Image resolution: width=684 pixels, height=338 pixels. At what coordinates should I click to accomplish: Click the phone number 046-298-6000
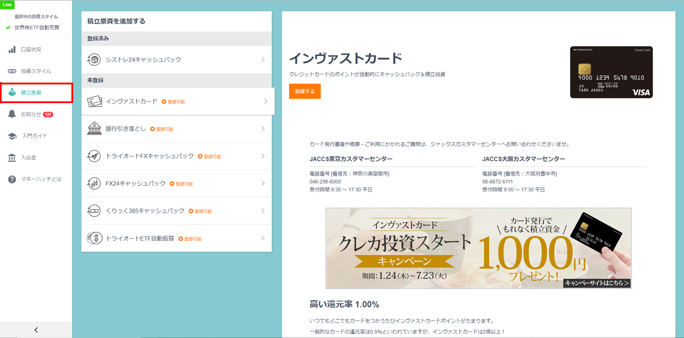coord(325,182)
